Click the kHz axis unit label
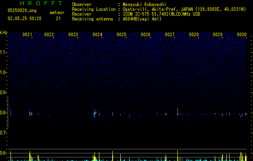The width and height of the screenshot is (253, 161). [x=4, y=33]
